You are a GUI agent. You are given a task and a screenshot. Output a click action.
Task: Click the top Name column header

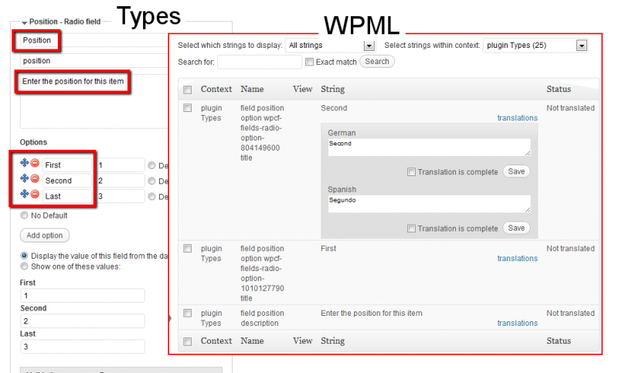252,89
